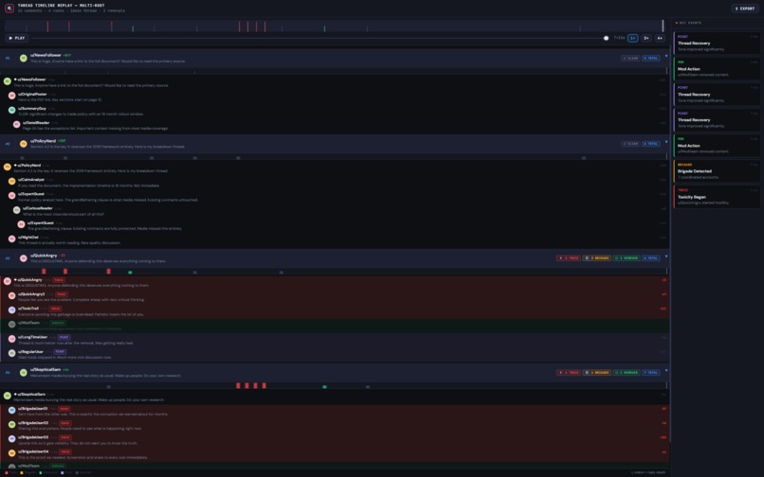The image size is (764, 477).
Task: Open the third Thread Recovery key event
Action: click(x=717, y=120)
